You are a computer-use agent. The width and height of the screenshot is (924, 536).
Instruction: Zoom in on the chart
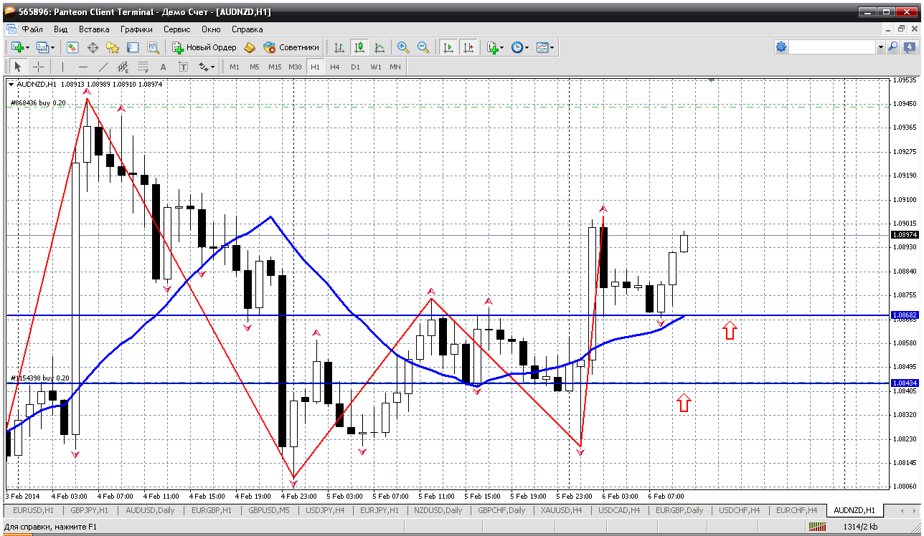point(403,47)
